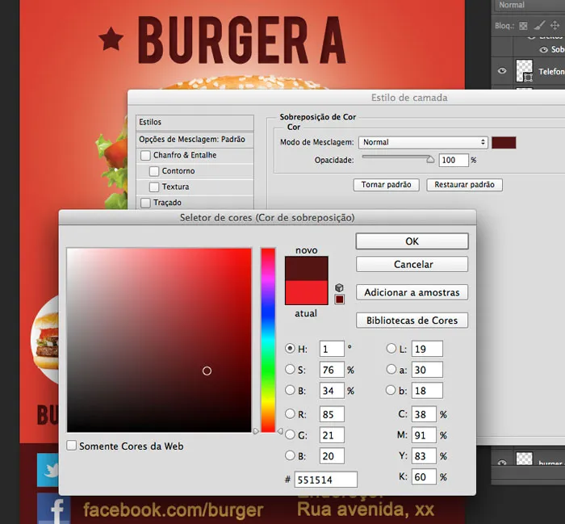Click the M magenta field showing 91

[x=424, y=435]
